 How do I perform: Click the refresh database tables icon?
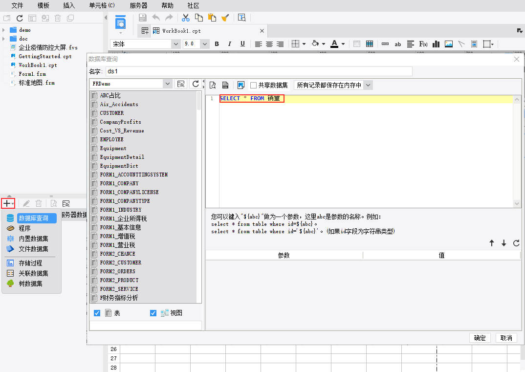[196, 84]
